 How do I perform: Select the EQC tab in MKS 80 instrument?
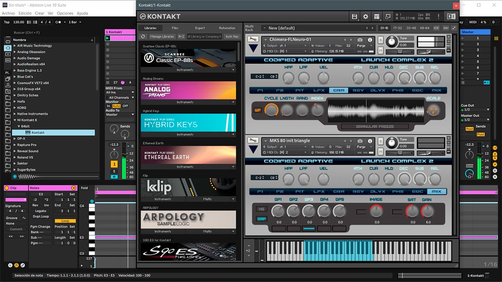(x=417, y=191)
